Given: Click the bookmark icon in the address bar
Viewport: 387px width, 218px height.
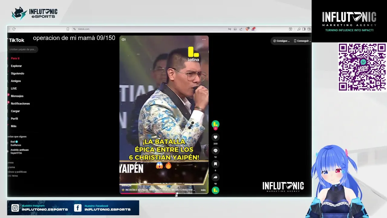Looking at the screenshot, I should pos(68,29).
